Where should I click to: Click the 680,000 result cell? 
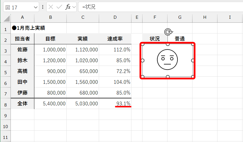[x=83, y=93]
